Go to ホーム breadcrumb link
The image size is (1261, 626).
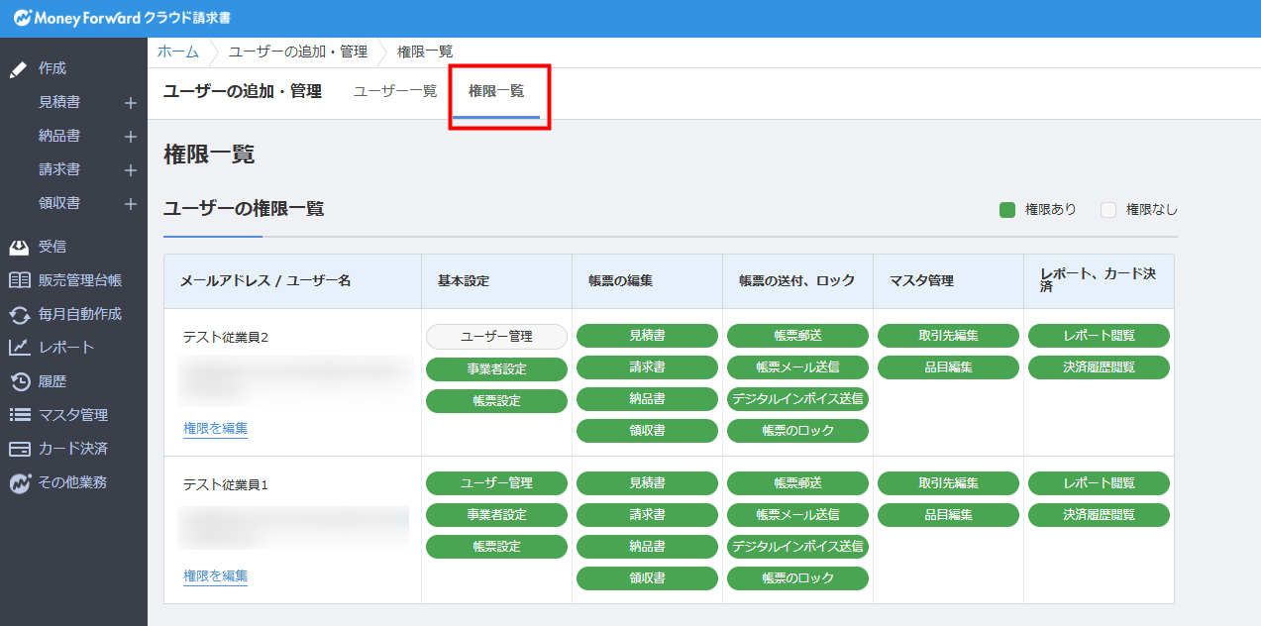pos(177,52)
